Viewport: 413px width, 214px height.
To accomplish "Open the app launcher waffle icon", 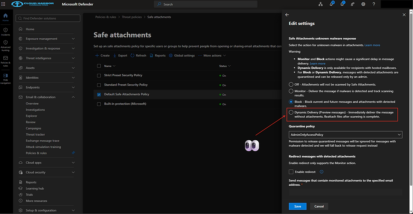I will pos(3,4).
